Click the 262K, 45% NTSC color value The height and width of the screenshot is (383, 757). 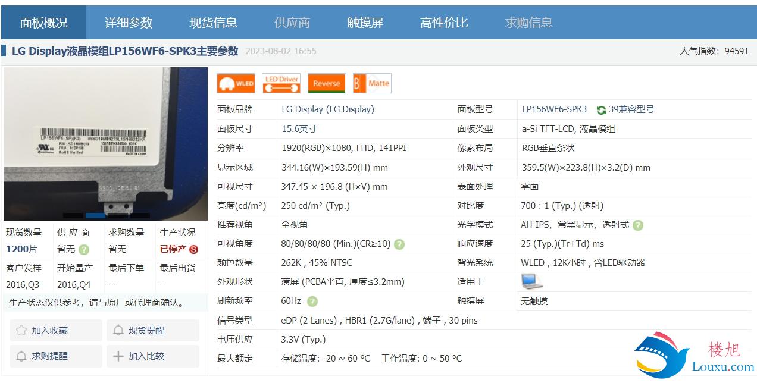pos(317,263)
